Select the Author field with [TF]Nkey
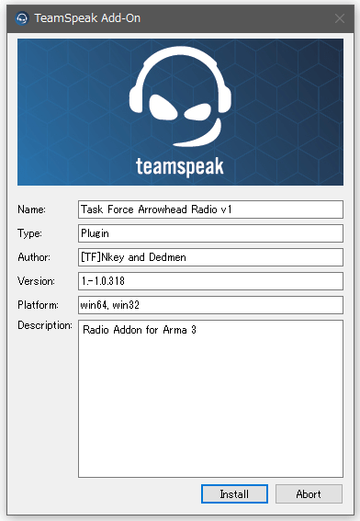Image resolution: width=360 pixels, height=521 pixels. 210,257
